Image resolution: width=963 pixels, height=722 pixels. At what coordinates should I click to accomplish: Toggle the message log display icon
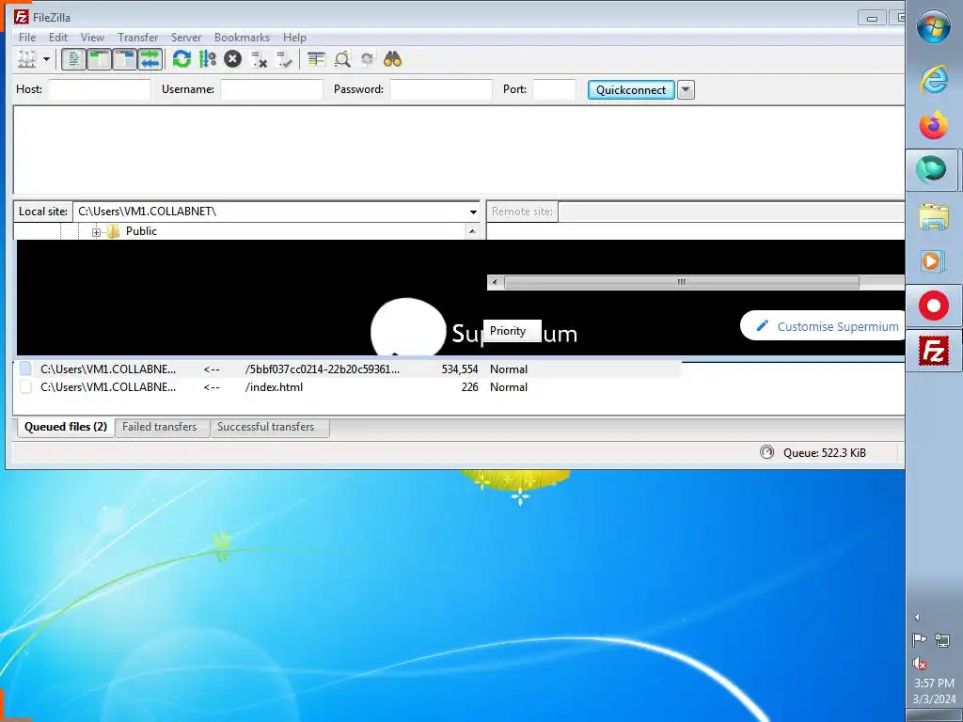73,59
